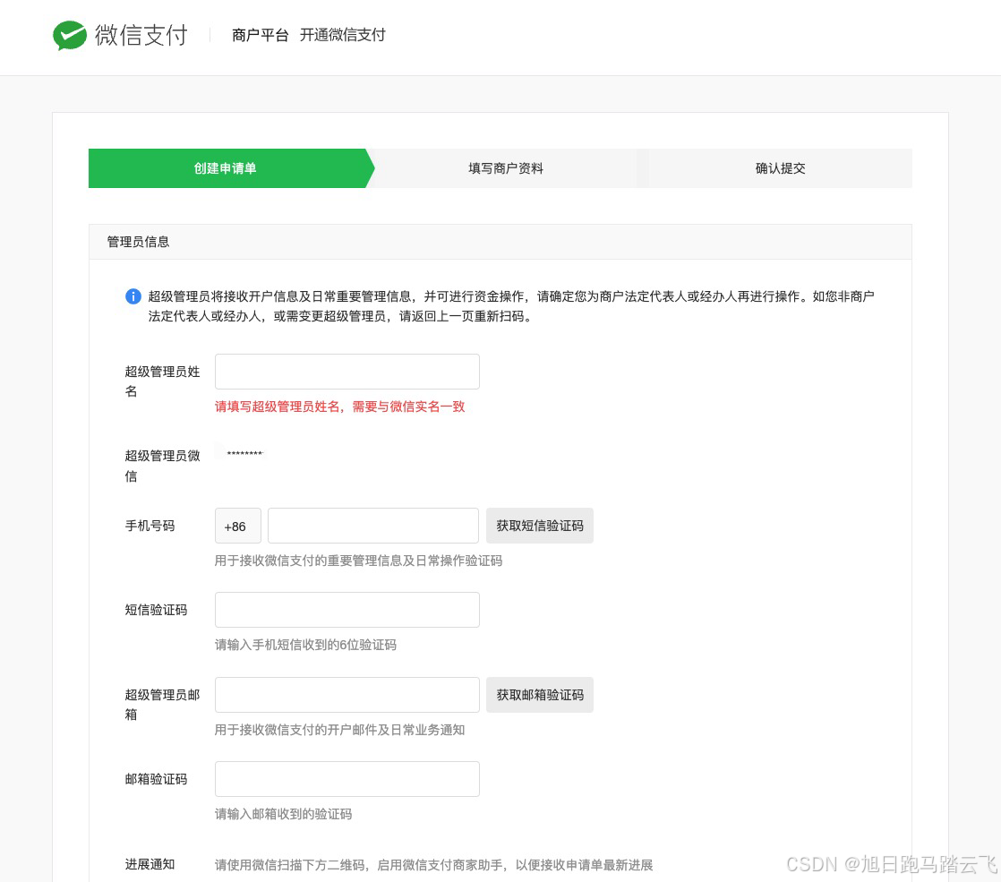
Task: Focus the 邮箱验证码 input field
Action: coord(347,779)
